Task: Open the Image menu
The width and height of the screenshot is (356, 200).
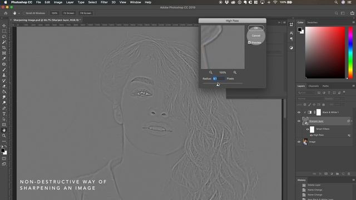Action: [58, 2]
